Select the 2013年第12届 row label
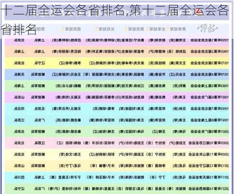234x194 pixels. click(208, 166)
